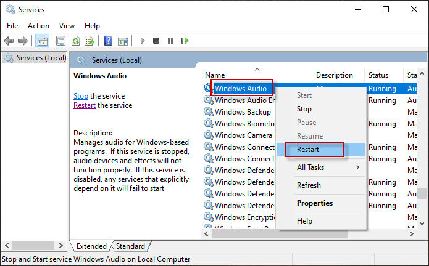Viewport: 429px width, 266px height.
Task: Open the Action menu
Action: 38,26
